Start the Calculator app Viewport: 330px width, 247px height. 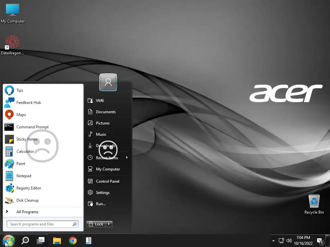(43, 151)
